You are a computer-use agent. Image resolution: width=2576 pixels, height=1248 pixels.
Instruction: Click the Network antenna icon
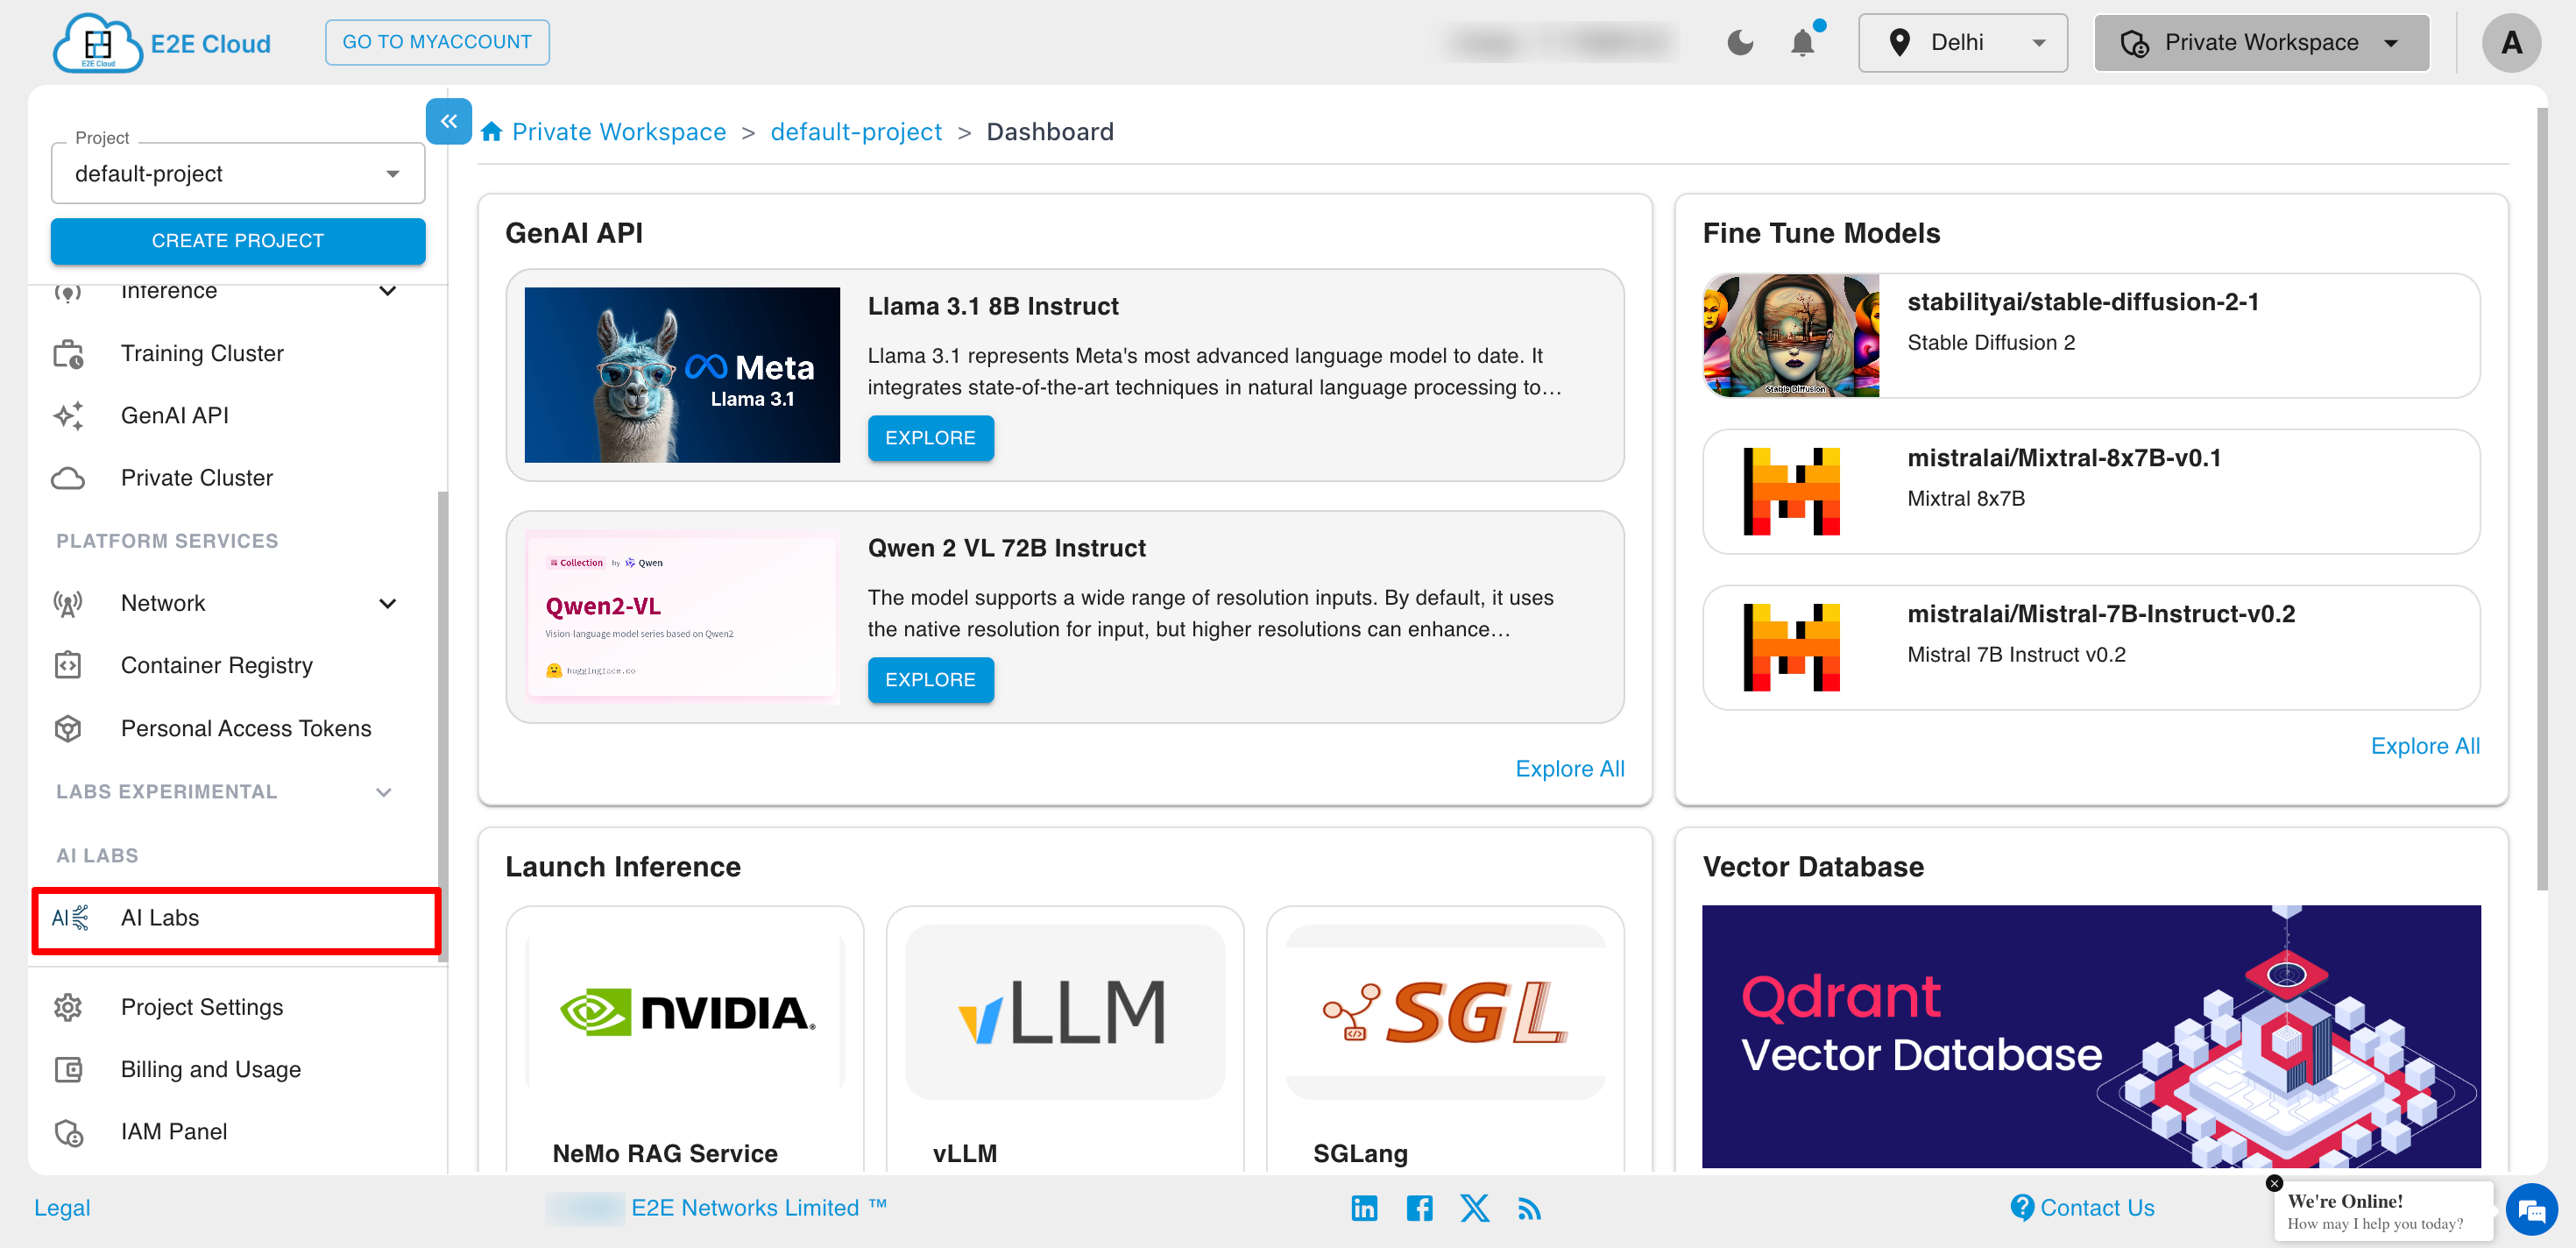pos(68,603)
